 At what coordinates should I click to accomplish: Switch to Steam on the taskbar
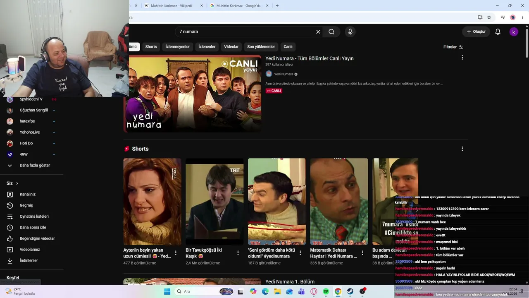pyautogui.click(x=350, y=291)
